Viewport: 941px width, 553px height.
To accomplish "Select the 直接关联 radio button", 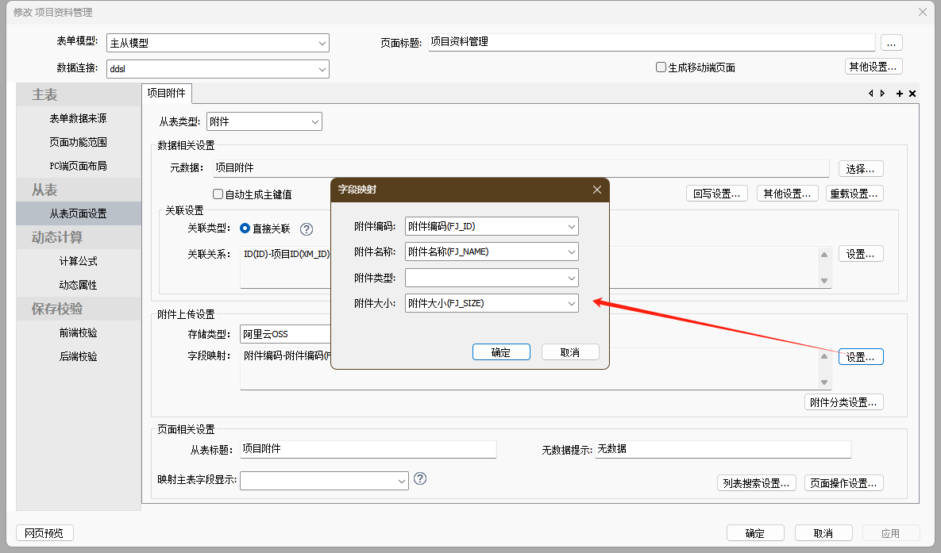I will tap(245, 228).
